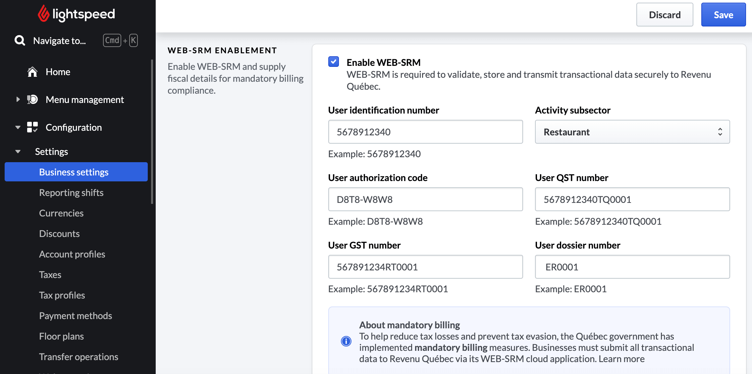Click the 'Example: 567891234RT0001' hint text
This screenshot has height=374, width=752.
pyautogui.click(x=388, y=289)
